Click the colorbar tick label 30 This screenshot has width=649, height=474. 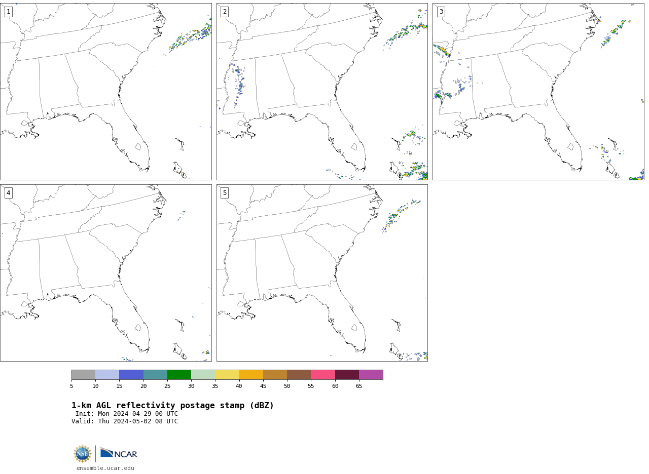pos(191,386)
